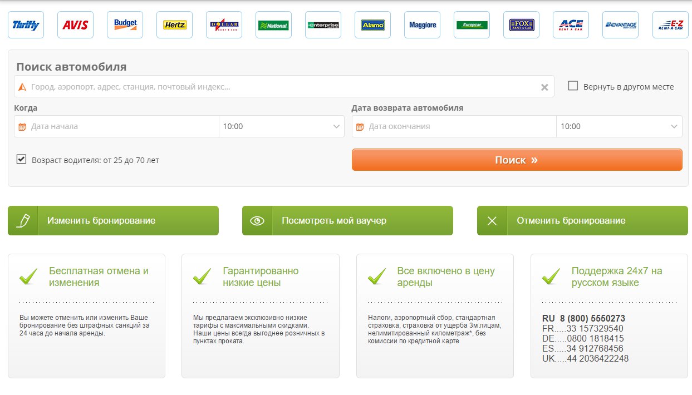Untick the Возраст водителя 25–70 checkbox
Screen dimensions: 692x395
[22, 159]
